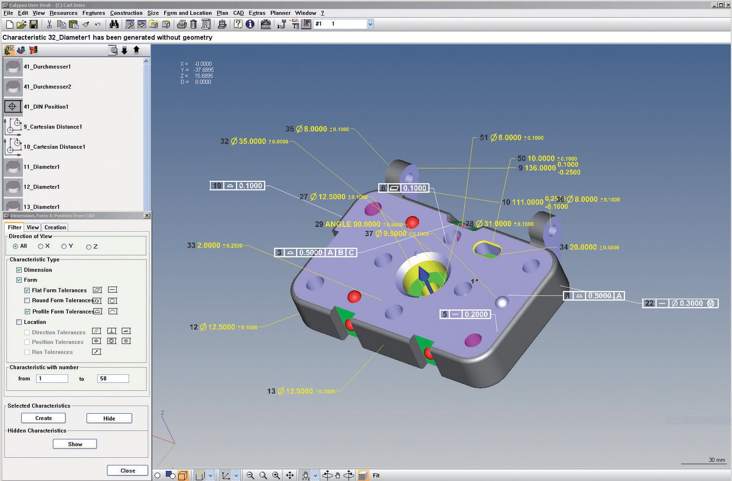Select the Z direction of view radio button
Screen dimensions: 732x481
point(88,246)
